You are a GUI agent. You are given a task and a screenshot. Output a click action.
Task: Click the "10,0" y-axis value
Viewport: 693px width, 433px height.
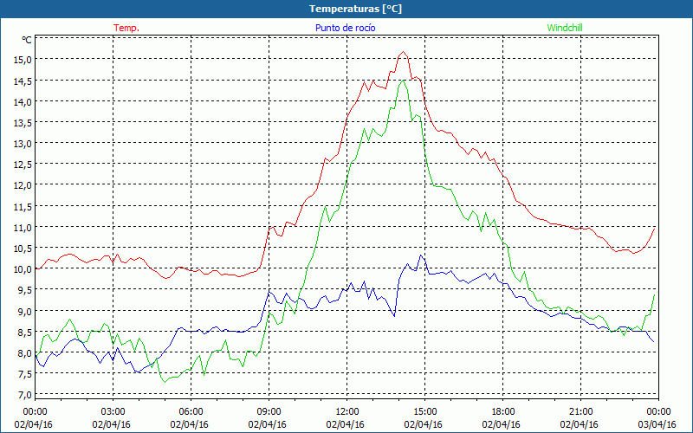tap(23, 269)
